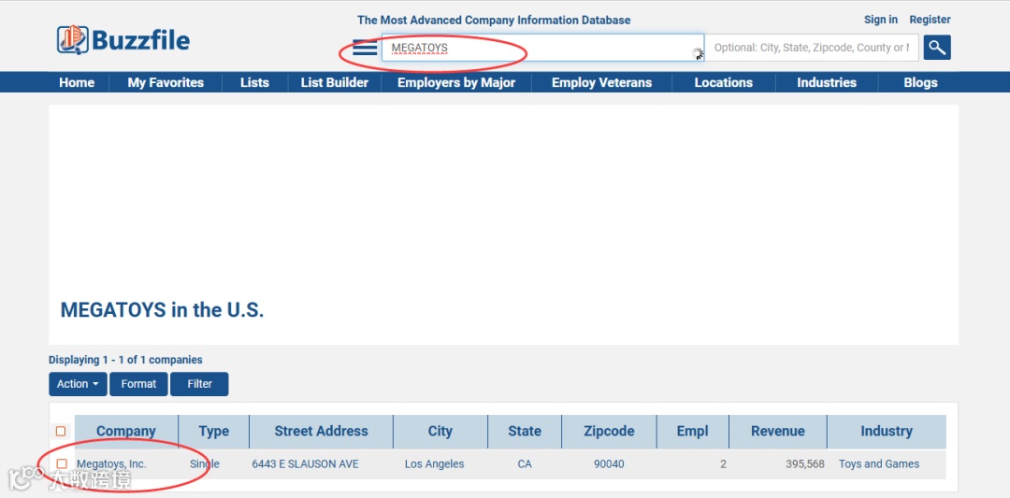This screenshot has height=498, width=1010.
Task: Focus the MEGATOYS search field
Action: tap(542, 48)
